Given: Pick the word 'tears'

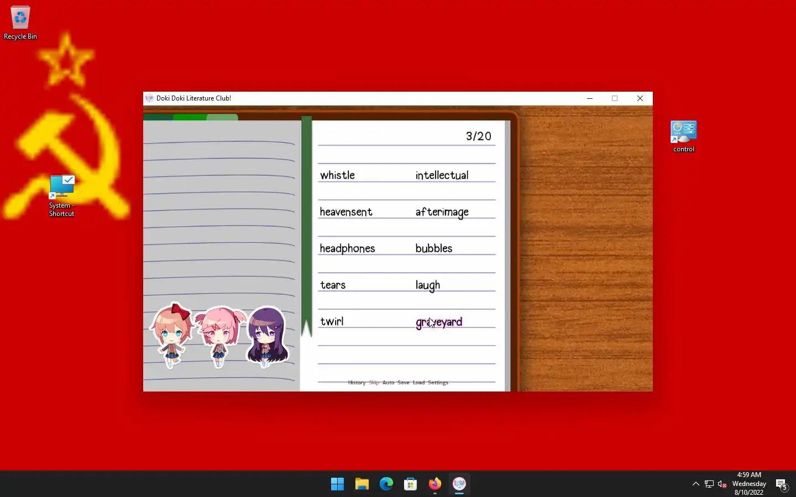Looking at the screenshot, I should pos(333,285).
